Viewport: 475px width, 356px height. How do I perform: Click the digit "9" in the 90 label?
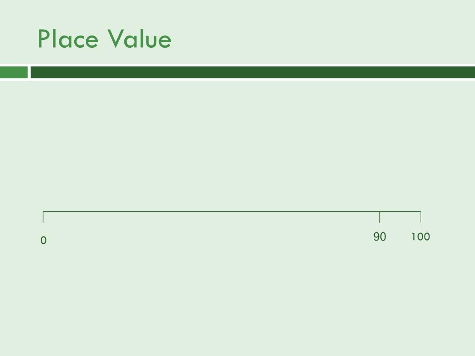click(376, 237)
